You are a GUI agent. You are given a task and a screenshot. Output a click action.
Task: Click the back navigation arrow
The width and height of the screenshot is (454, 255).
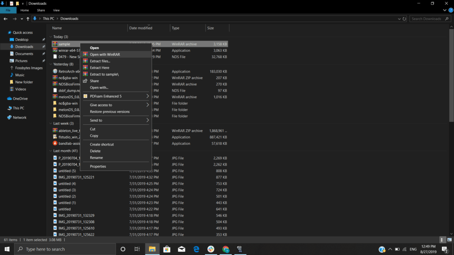pyautogui.click(x=5, y=19)
